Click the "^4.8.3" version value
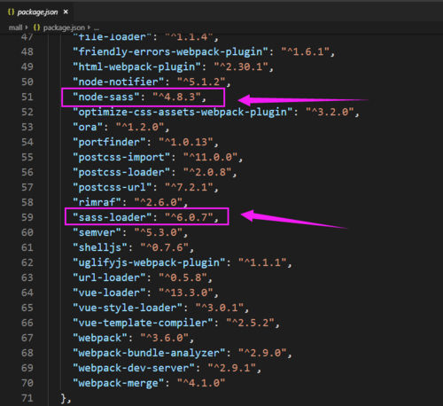Screen dimensions: 443x406 pos(176,97)
